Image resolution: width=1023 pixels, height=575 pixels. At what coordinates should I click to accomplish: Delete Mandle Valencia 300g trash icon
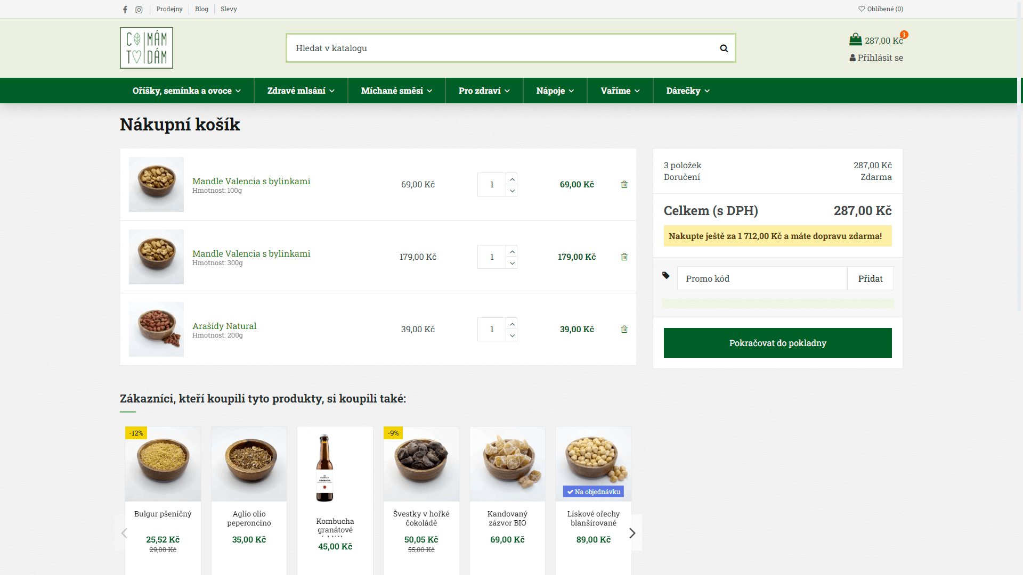tap(624, 257)
